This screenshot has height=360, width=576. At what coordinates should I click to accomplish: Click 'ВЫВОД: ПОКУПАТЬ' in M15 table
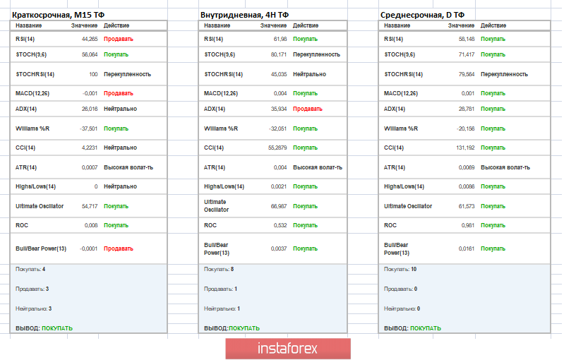tap(44, 328)
